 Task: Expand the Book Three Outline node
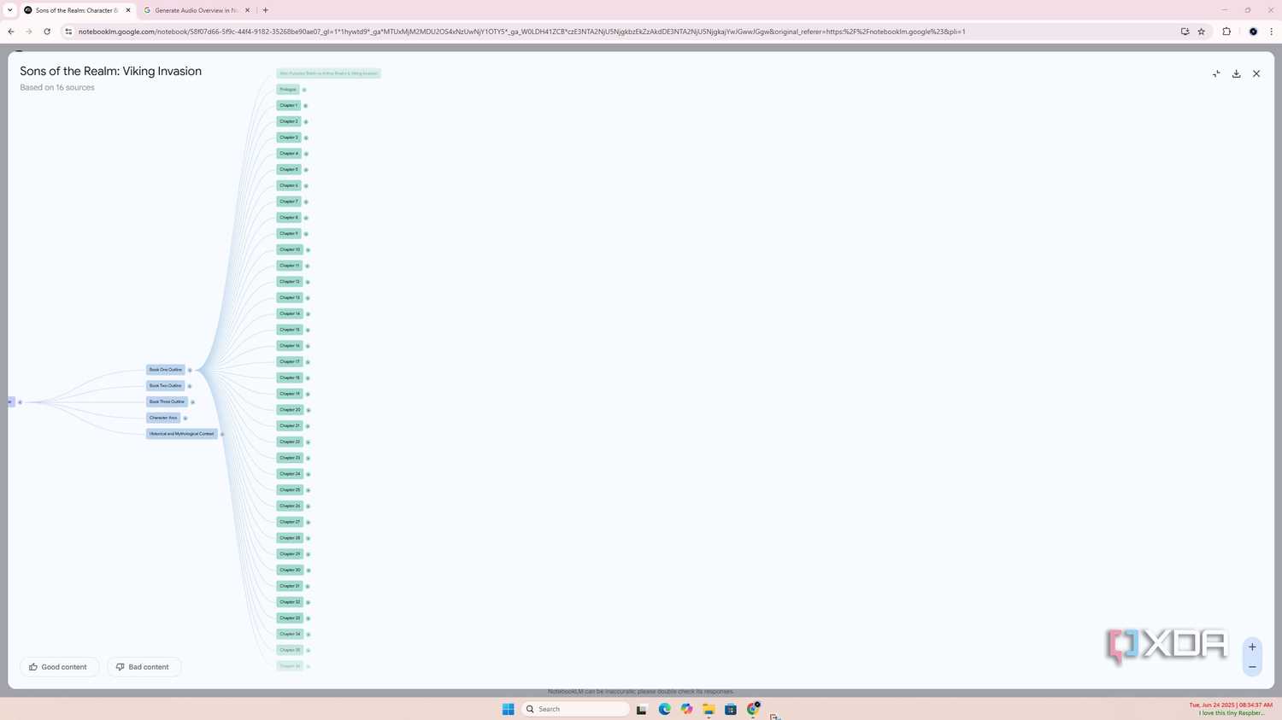click(x=192, y=402)
